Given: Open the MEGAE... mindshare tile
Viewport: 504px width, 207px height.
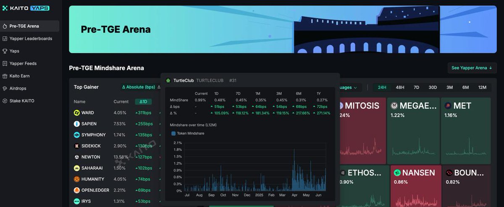Looking at the screenshot, I should tap(413, 131).
